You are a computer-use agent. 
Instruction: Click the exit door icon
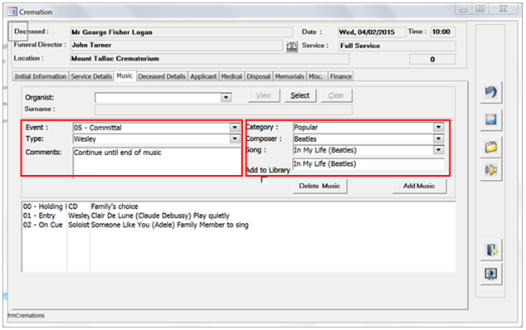click(491, 250)
